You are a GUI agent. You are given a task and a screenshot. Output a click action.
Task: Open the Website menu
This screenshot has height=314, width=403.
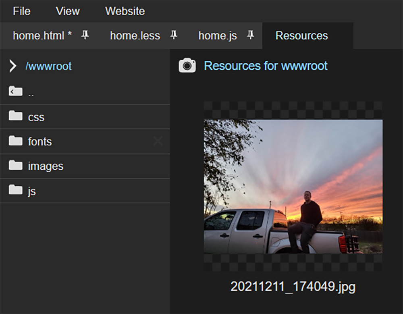click(125, 11)
